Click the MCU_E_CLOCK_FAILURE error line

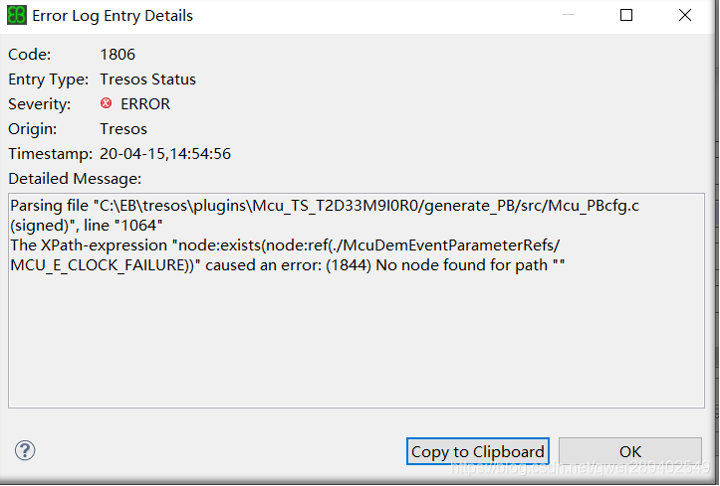coord(288,265)
